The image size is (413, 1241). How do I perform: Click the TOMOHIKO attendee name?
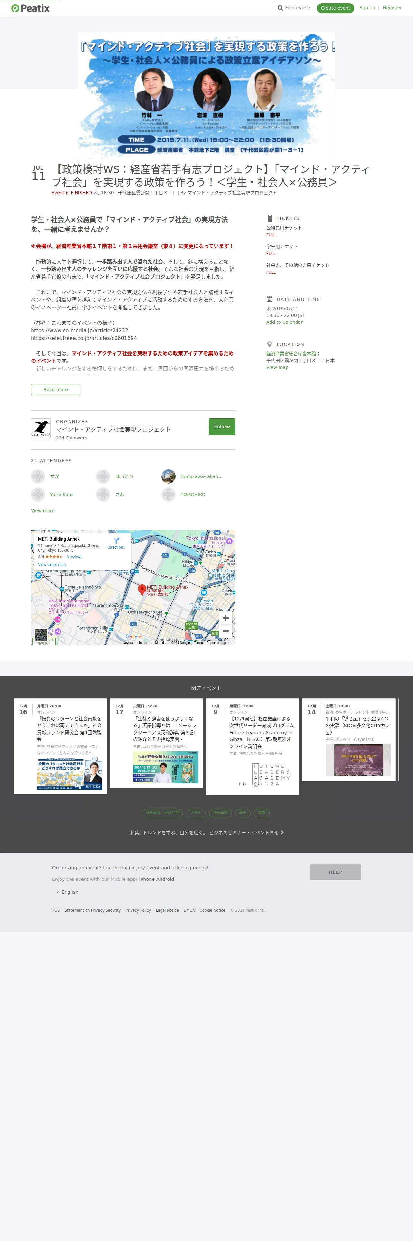(193, 495)
